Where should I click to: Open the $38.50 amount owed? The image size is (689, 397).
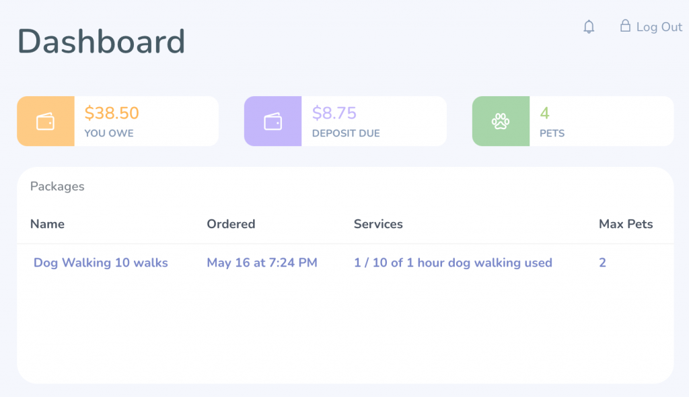coord(112,113)
